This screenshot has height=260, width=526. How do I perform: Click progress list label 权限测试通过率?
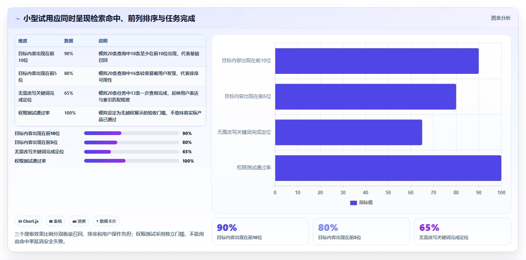coord(30,161)
